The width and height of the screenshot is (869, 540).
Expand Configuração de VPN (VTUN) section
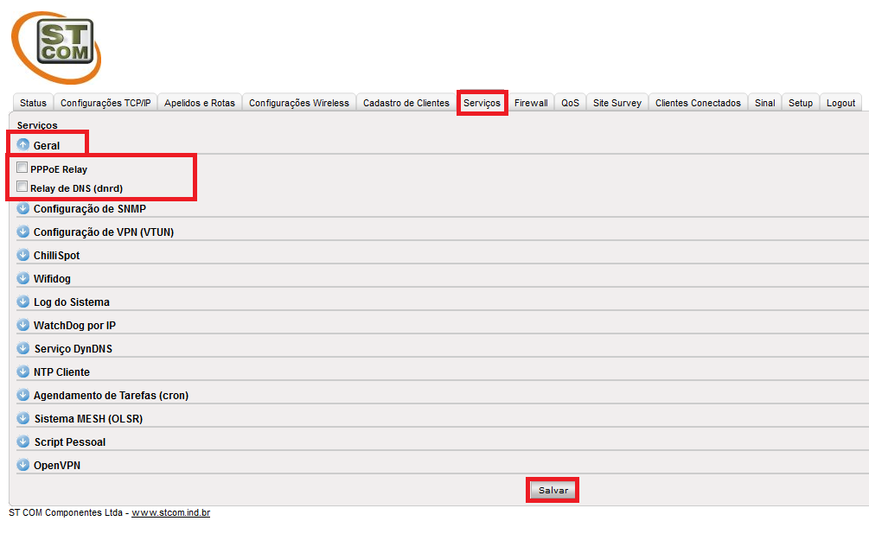point(103,232)
